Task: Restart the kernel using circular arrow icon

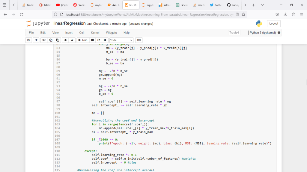Action: (99, 40)
